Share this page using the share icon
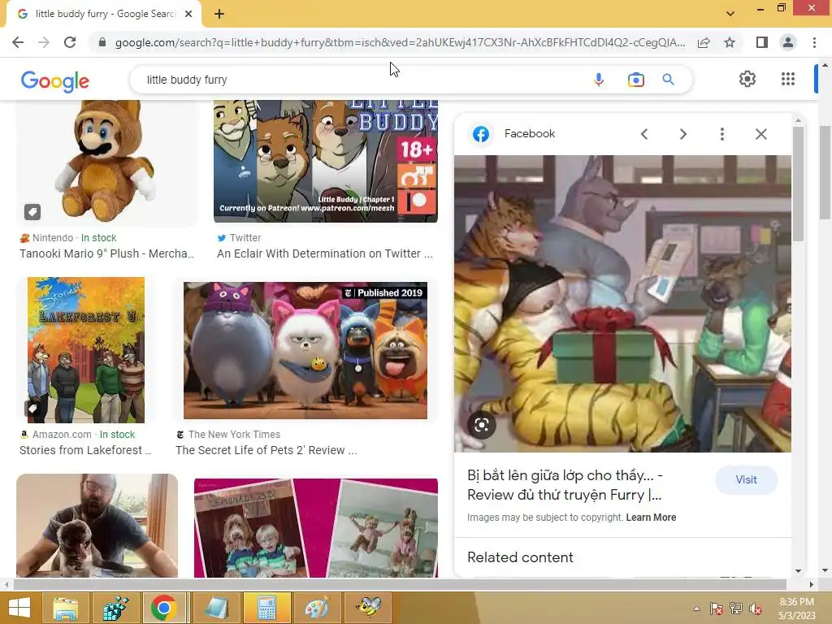 point(704,42)
